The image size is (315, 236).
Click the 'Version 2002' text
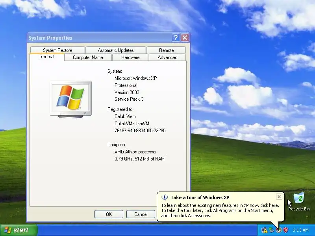[x=127, y=92]
